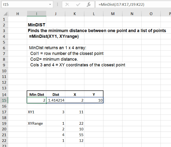This screenshot has height=147, width=171.
Task: Select cell K22 containing 12
Action: coord(74,140)
